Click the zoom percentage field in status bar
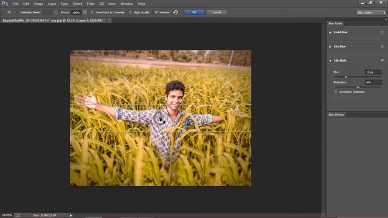The image size is (388, 218). tap(7, 216)
